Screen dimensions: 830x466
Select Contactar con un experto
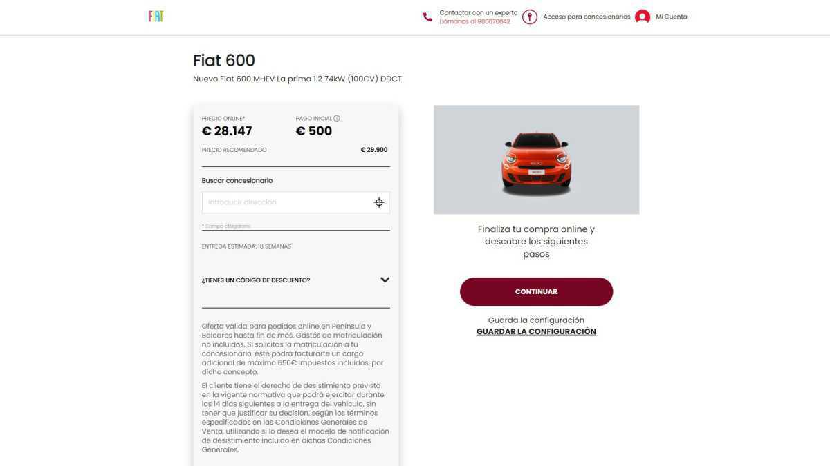(x=477, y=12)
